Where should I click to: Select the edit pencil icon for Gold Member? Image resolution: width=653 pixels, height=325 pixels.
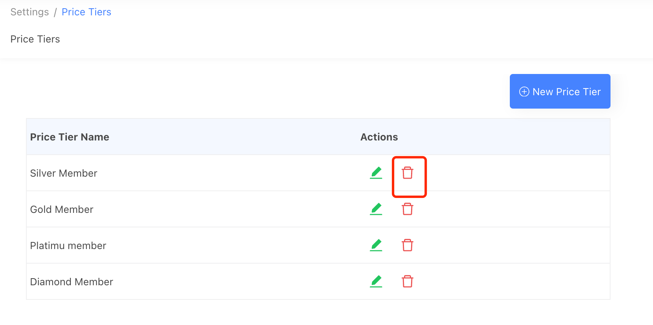pos(376,209)
